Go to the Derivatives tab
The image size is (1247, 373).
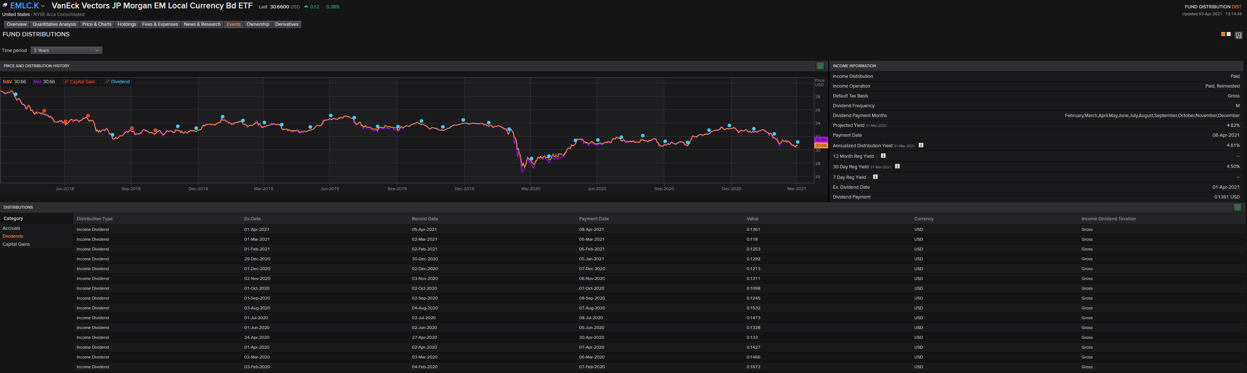point(286,24)
